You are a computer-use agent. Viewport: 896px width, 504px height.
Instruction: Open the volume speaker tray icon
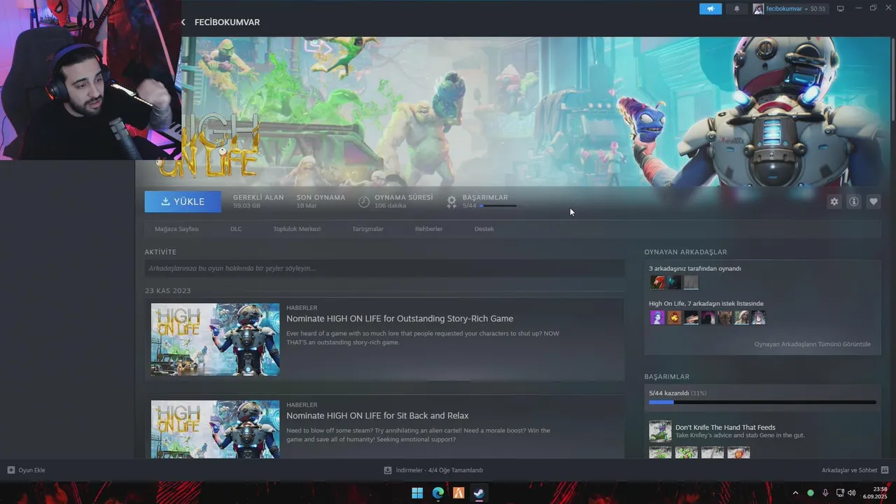(x=852, y=493)
